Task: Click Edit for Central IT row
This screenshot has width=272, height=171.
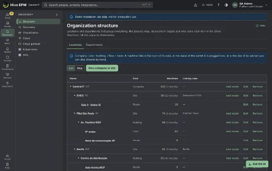Action: tap(246, 87)
